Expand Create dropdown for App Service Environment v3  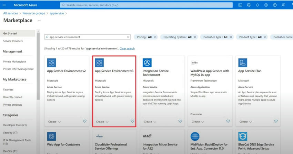coord(102,122)
